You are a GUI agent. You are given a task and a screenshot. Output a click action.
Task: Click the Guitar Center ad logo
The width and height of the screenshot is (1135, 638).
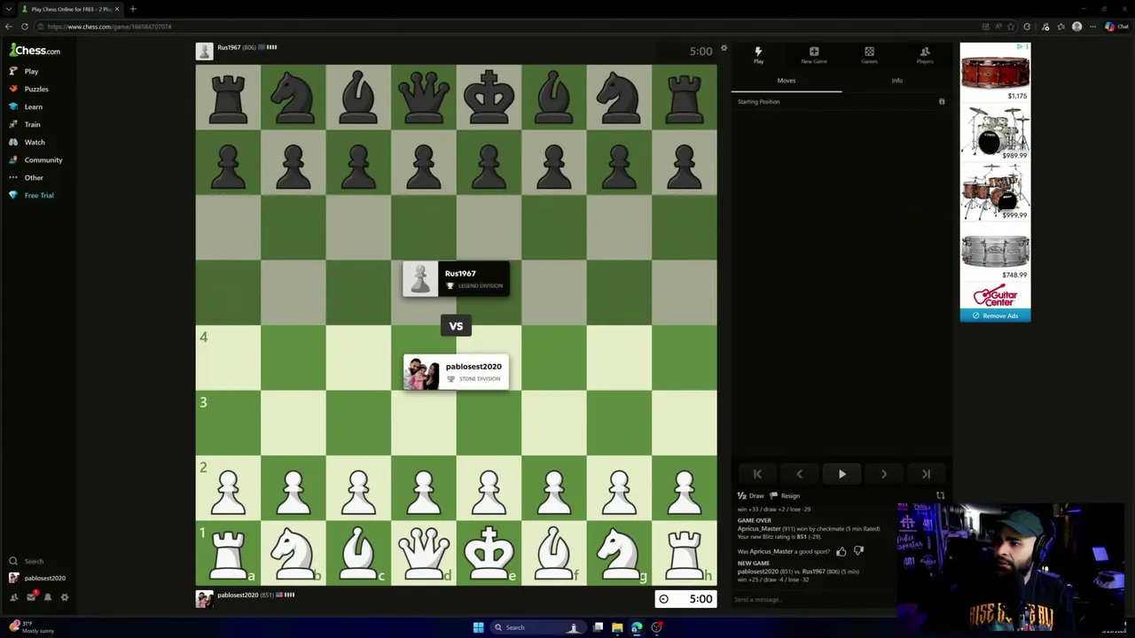995,295
